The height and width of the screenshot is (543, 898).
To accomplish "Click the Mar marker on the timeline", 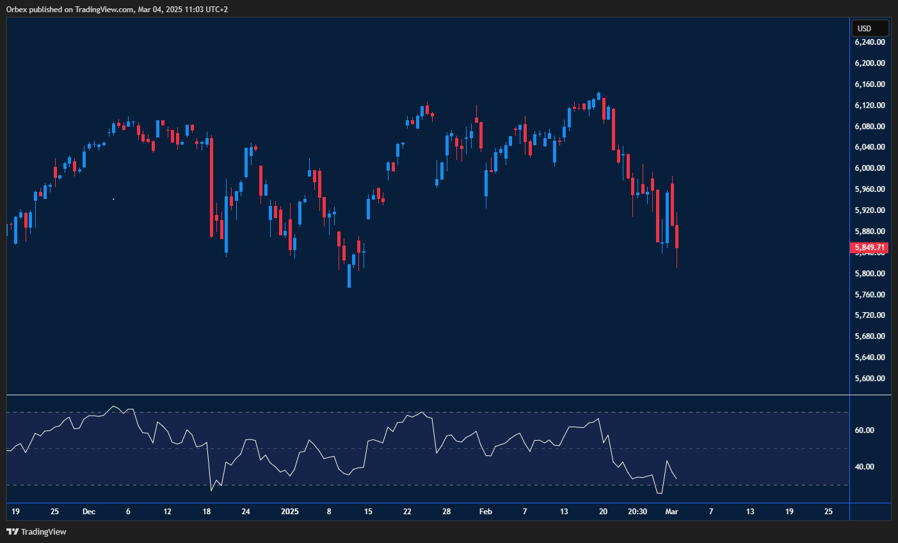I will [673, 512].
